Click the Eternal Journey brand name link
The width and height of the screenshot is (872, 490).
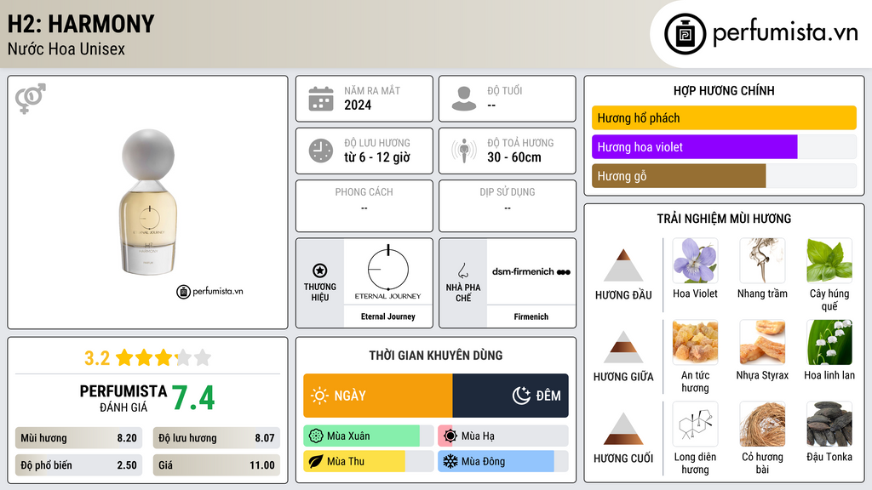pyautogui.click(x=388, y=316)
